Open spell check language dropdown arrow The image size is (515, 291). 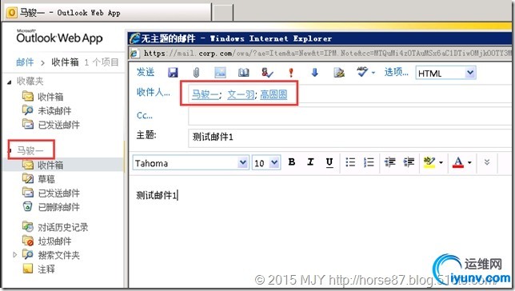coord(373,73)
